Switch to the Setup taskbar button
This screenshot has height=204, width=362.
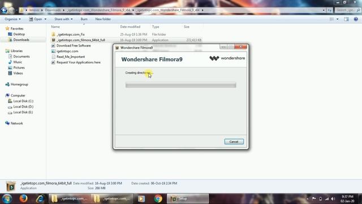(x=188, y=199)
